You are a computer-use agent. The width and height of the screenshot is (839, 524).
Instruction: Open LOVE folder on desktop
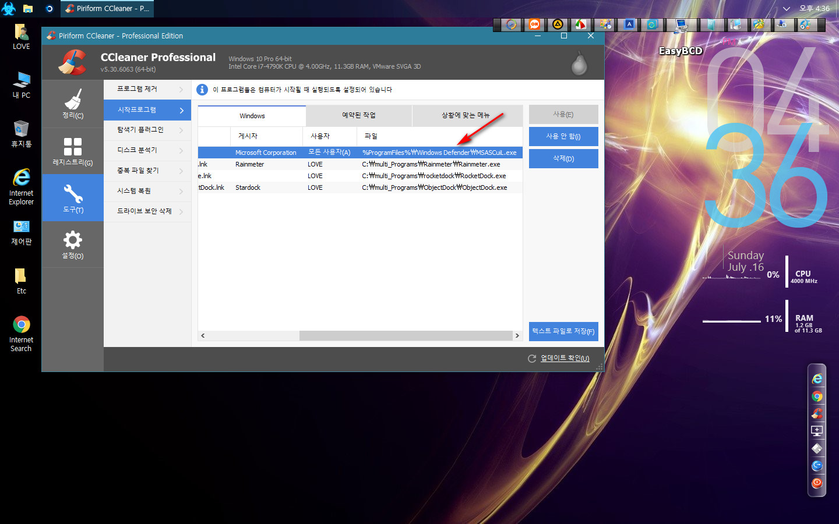coord(22,37)
